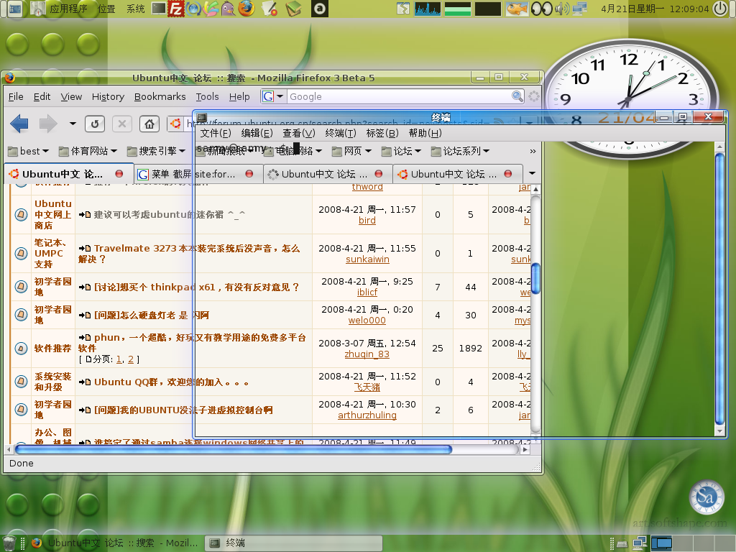Open terminal 帮助(H) menu
736x552 pixels.
(425, 133)
